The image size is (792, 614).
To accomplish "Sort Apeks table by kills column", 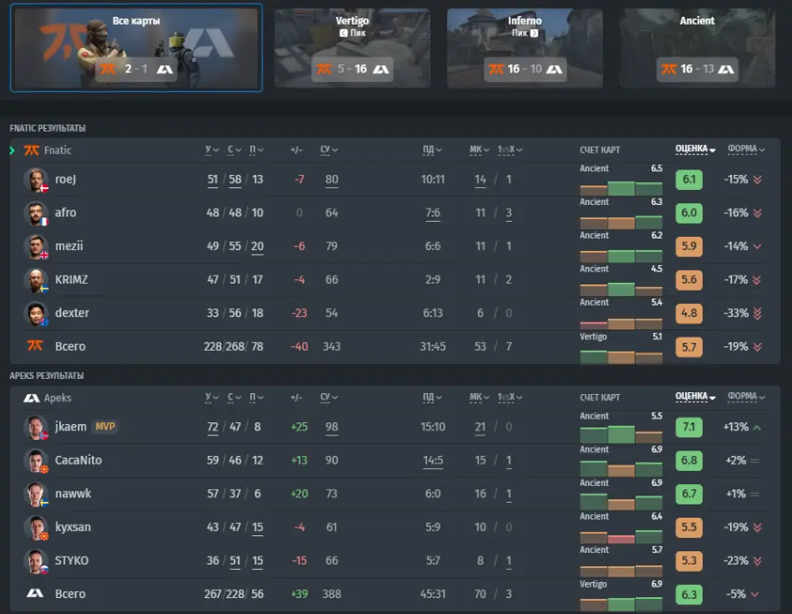I will (211, 398).
